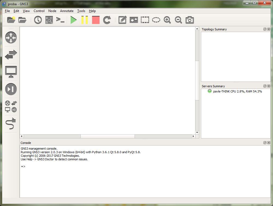Click the GNS3 app icon in title bar
The width and height of the screenshot is (273, 206).
click(4, 4)
